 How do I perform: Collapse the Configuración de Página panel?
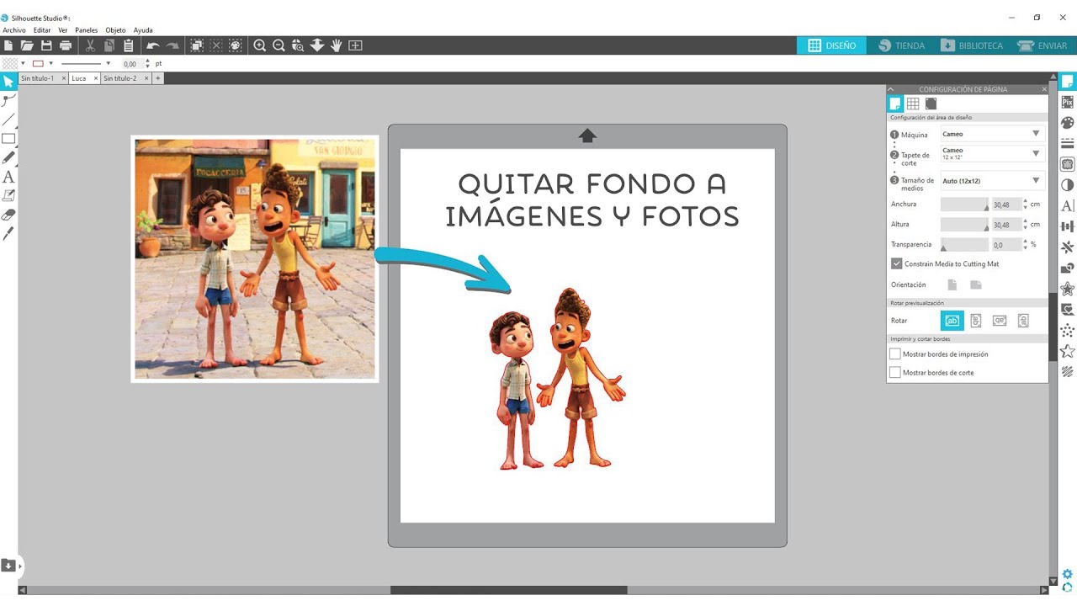[x=891, y=89]
